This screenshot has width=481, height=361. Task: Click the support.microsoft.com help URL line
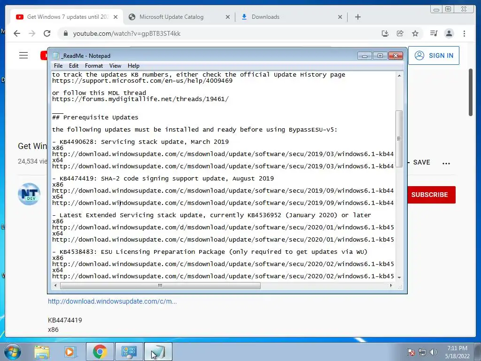(x=142, y=81)
